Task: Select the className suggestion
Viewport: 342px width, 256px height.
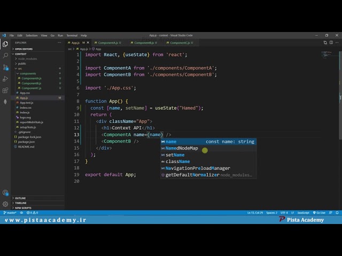Action: (208, 162)
